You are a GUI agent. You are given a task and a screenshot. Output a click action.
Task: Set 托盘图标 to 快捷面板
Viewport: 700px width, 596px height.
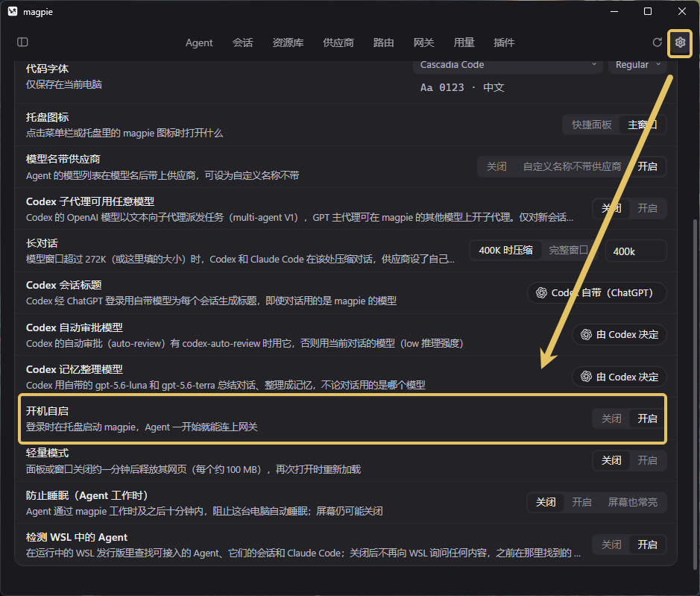[591, 125]
